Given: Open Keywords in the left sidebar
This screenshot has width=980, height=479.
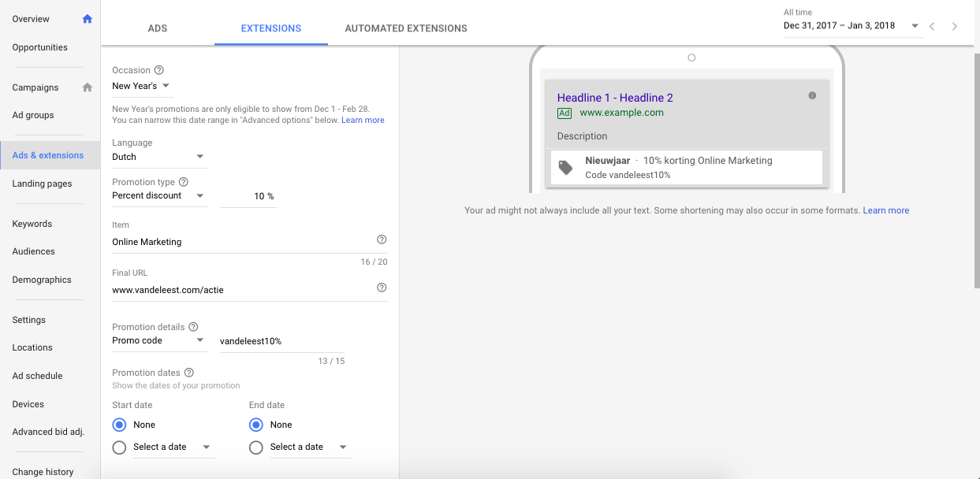Looking at the screenshot, I should point(32,224).
